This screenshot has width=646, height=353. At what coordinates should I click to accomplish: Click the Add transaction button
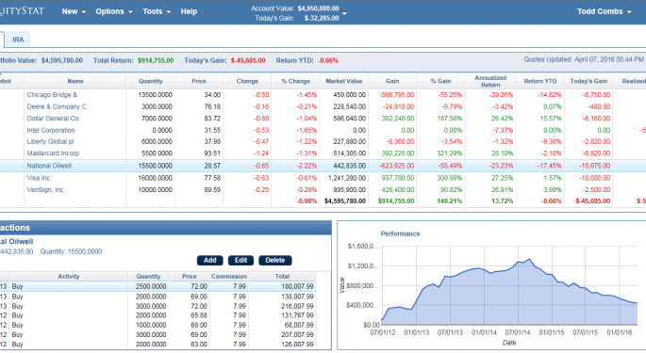tap(209, 260)
